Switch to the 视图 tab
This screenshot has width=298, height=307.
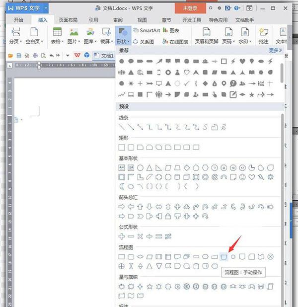pyautogui.click(x=142, y=20)
